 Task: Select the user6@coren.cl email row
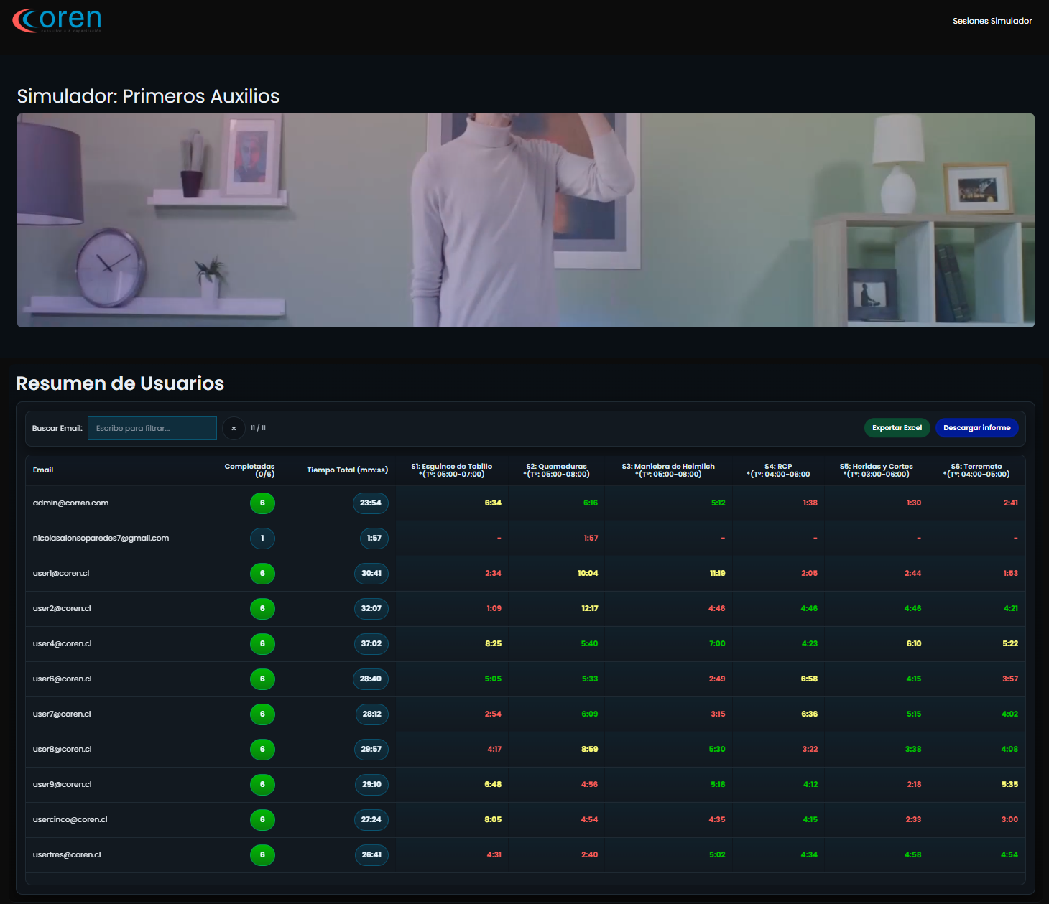pos(63,679)
